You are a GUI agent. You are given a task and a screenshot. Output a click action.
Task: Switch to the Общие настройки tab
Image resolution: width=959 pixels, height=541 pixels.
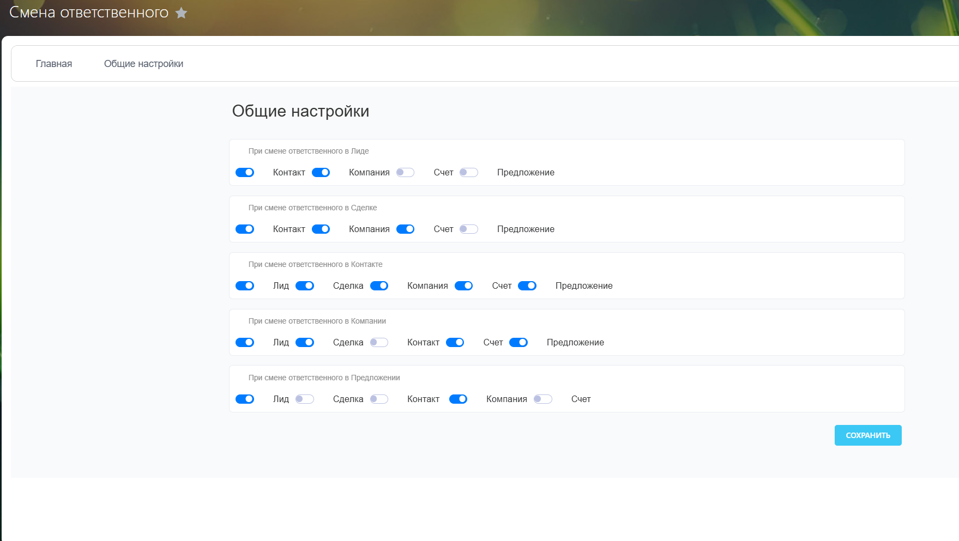click(143, 64)
